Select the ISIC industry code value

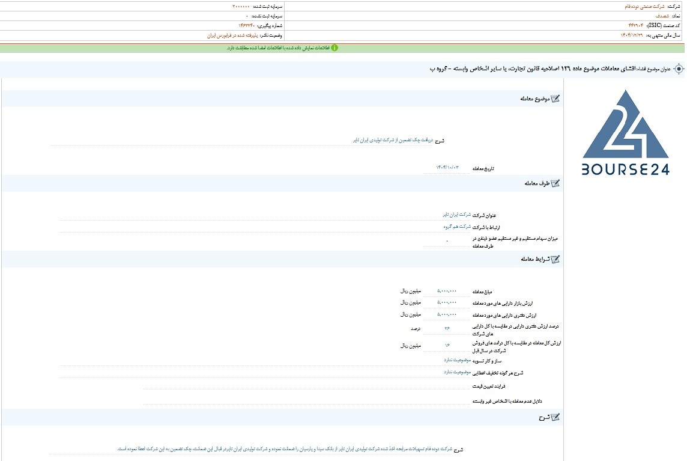tap(636, 25)
